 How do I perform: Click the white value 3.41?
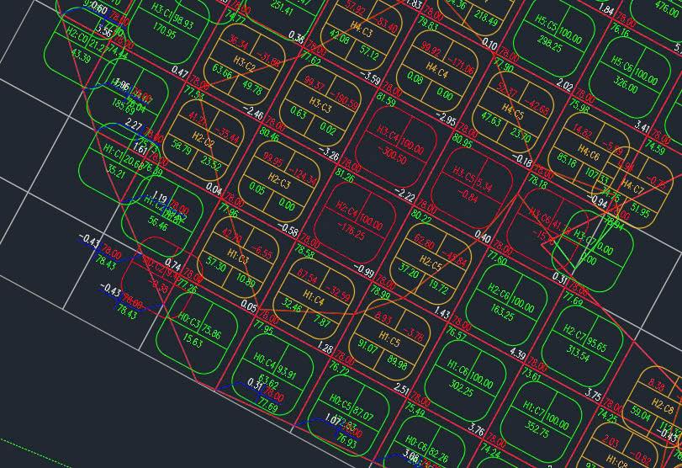pyautogui.click(x=642, y=127)
